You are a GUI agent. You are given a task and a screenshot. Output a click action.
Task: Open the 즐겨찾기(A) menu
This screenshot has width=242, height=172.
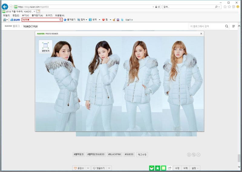pyautogui.click(x=37, y=15)
